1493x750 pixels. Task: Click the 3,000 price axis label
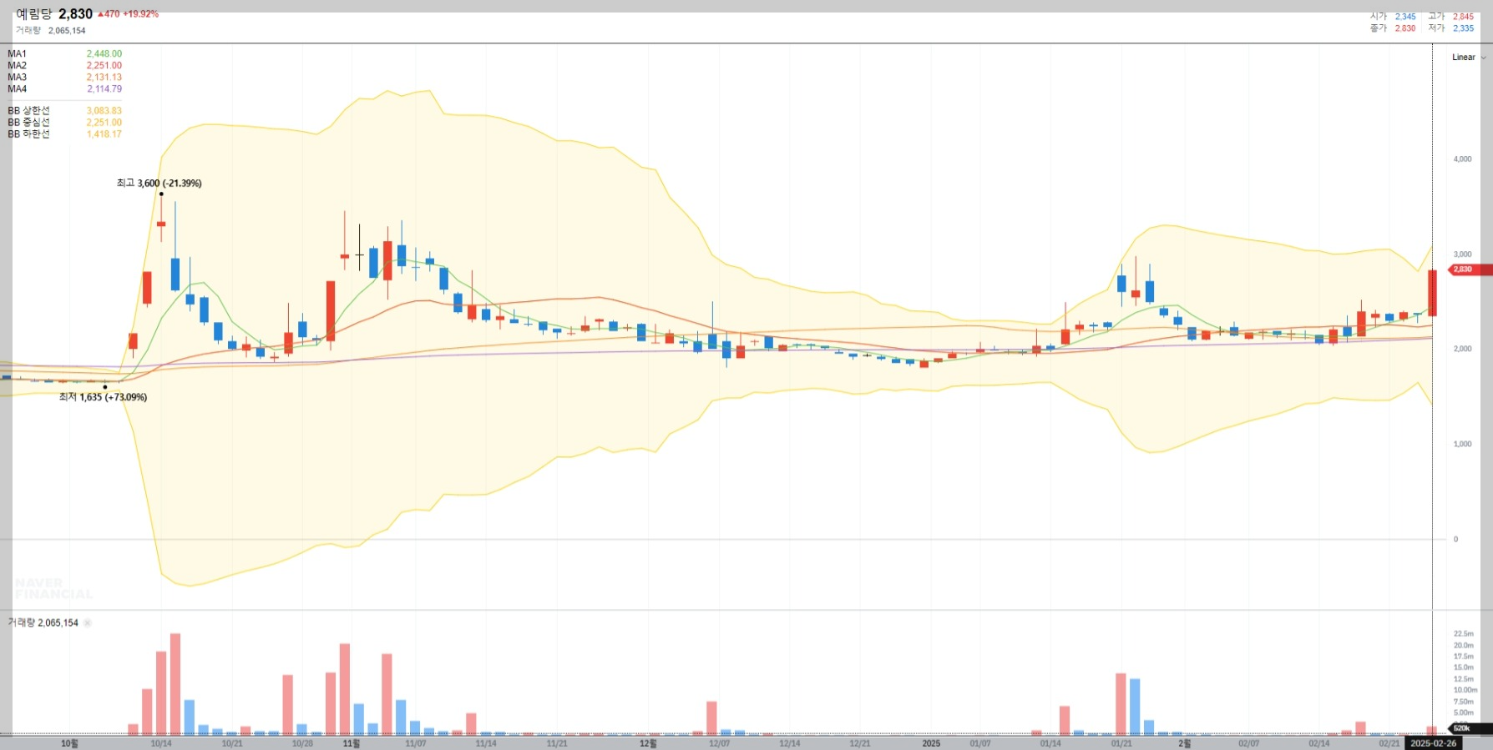point(1462,254)
